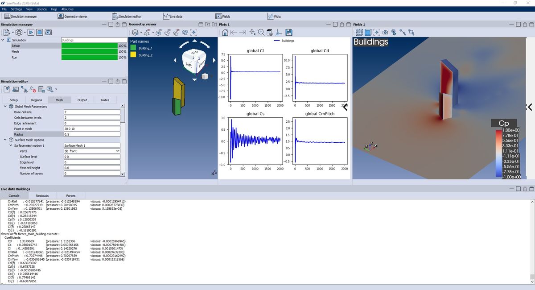Collapse the Global Mesh Parameters section
Image resolution: width=535 pixels, height=290 pixels.
coord(5,107)
